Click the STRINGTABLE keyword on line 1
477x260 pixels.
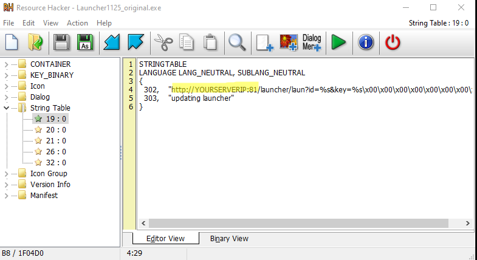163,64
